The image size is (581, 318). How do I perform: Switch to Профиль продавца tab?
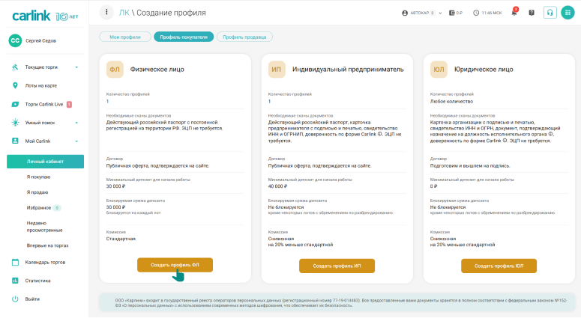click(x=244, y=37)
